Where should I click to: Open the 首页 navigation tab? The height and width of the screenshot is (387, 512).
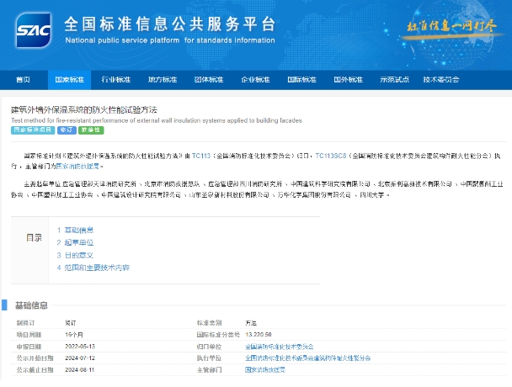(x=24, y=80)
